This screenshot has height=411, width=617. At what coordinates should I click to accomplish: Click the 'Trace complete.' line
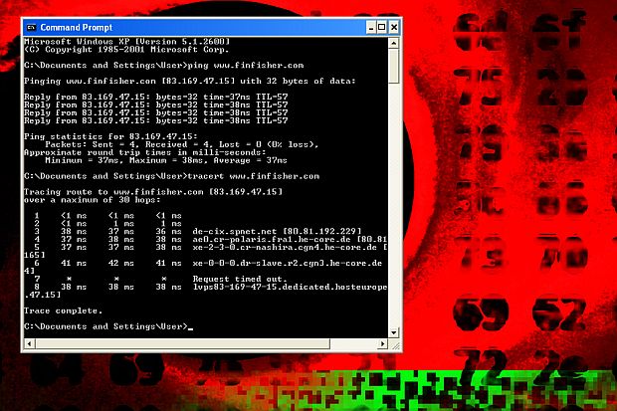(63, 310)
